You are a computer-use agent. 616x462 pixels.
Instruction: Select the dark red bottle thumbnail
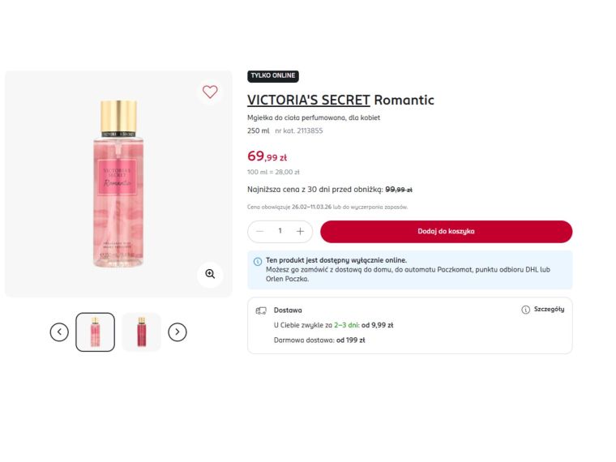pos(141,332)
